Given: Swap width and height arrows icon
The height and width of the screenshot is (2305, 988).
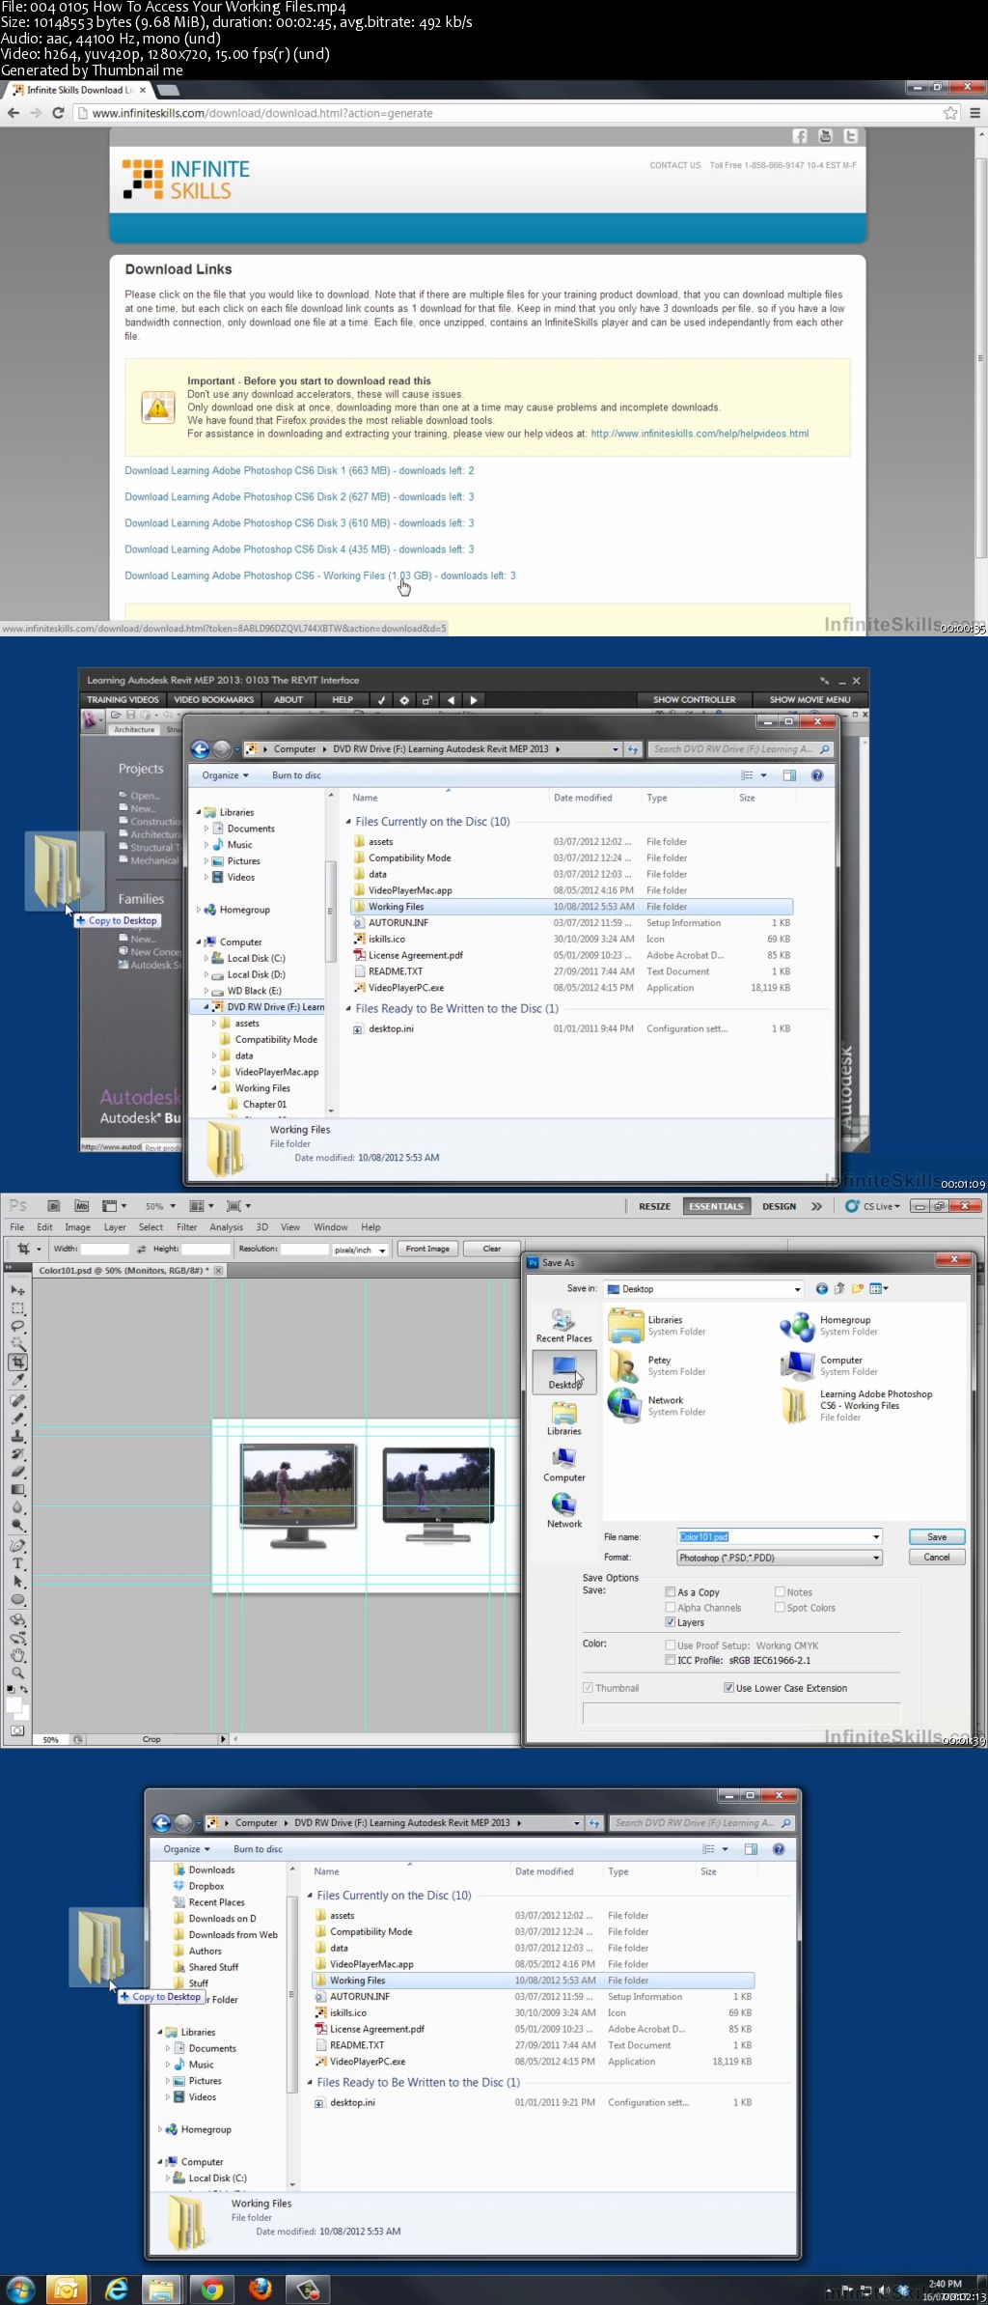Looking at the screenshot, I should pos(141,1249).
